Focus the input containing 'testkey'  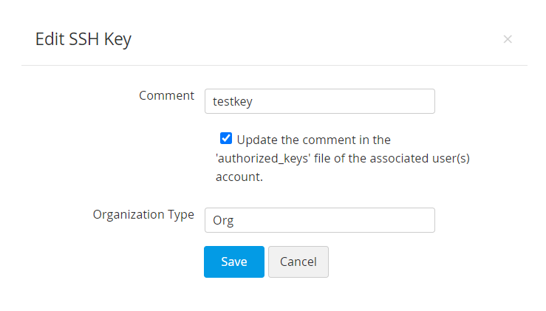pos(319,101)
